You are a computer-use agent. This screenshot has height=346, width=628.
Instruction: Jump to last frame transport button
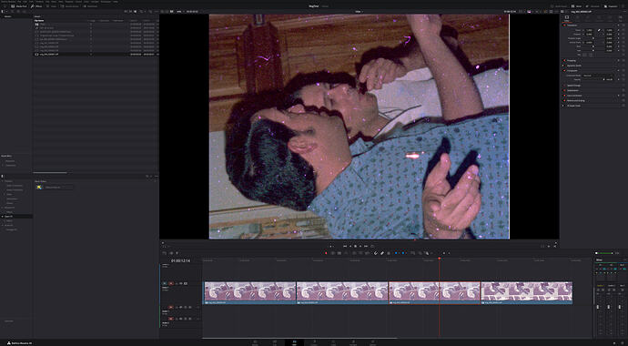coord(366,246)
